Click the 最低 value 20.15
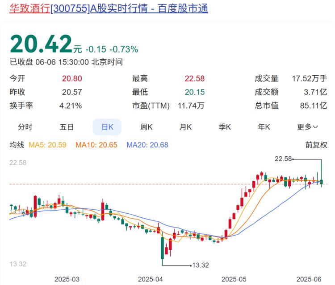Viewport: 335px width, 285px height. 195,92
